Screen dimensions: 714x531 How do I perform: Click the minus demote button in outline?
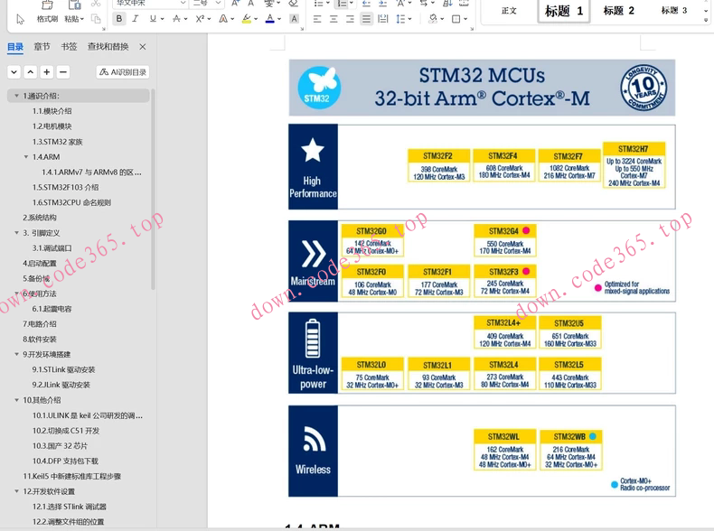click(x=63, y=72)
